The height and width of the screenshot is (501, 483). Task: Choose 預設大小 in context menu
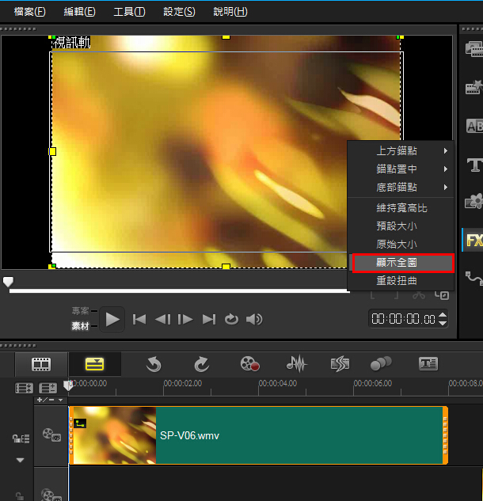(x=401, y=226)
